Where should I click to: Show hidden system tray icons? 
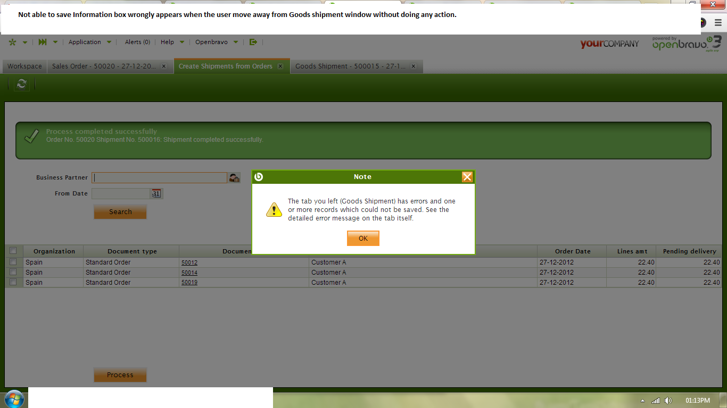point(642,401)
